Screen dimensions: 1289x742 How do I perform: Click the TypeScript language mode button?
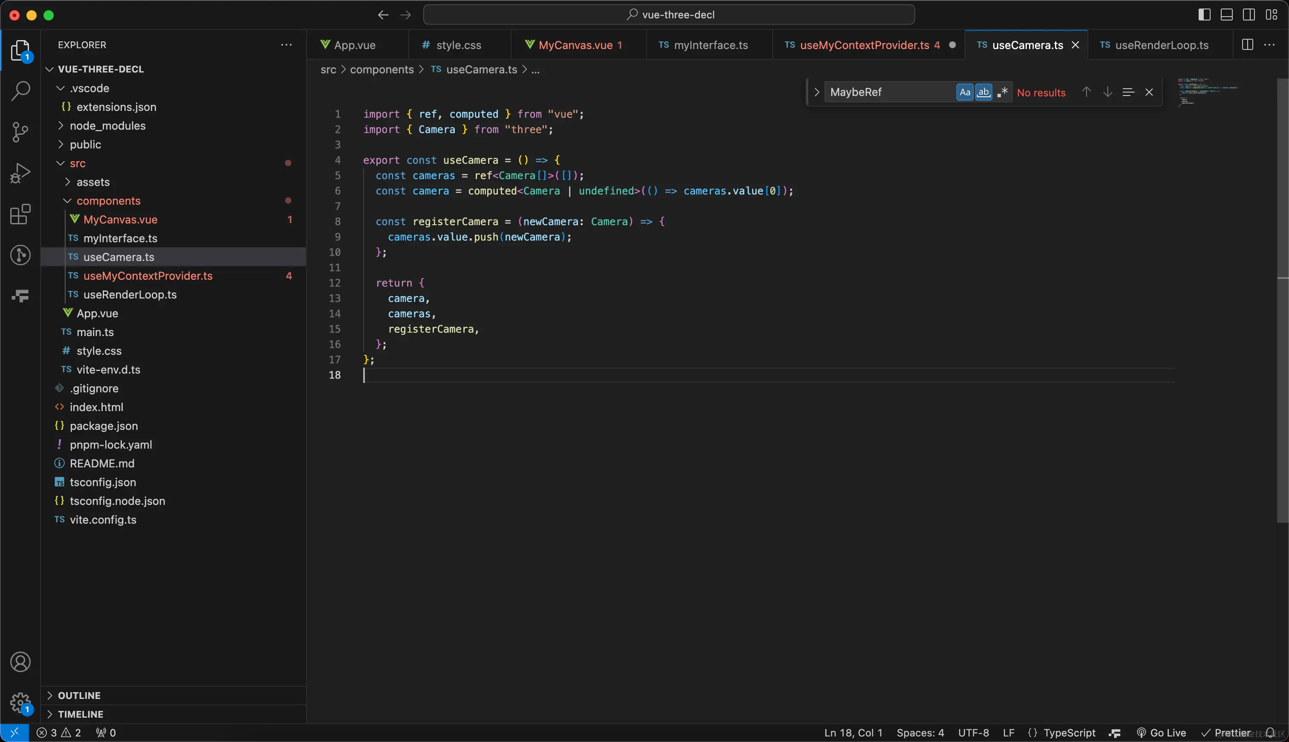[x=1069, y=732]
